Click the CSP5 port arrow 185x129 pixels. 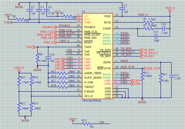click(x=132, y=81)
